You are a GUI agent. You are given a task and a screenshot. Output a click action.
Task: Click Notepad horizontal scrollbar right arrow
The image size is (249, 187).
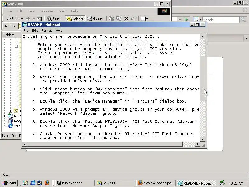point(198,144)
